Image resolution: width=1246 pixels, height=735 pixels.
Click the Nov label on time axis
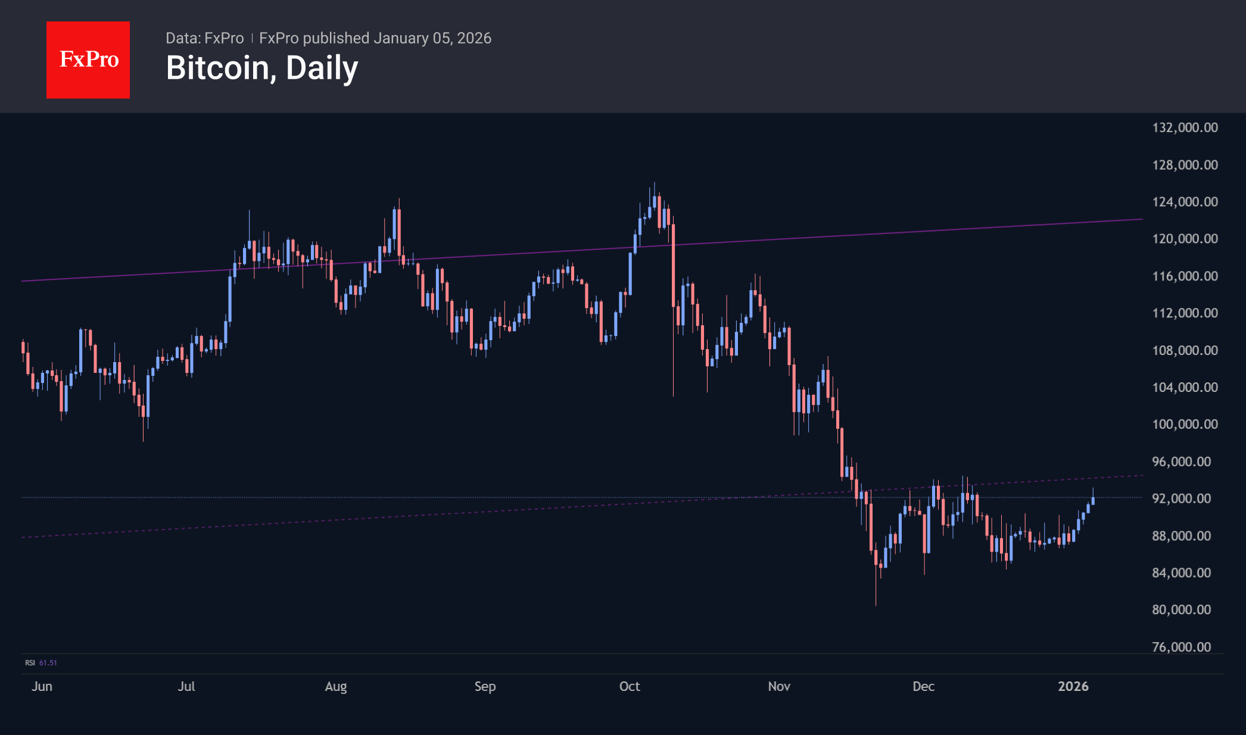click(779, 686)
